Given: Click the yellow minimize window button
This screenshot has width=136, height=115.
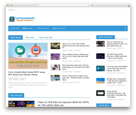Looking at the screenshot, I should pyautogui.click(x=10, y=5).
